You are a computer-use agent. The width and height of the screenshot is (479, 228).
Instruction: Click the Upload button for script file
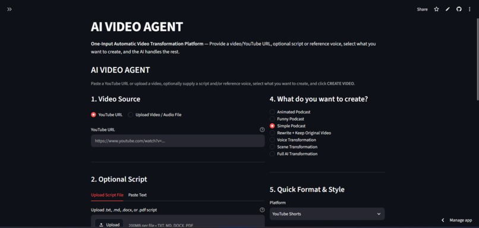[x=109, y=224]
